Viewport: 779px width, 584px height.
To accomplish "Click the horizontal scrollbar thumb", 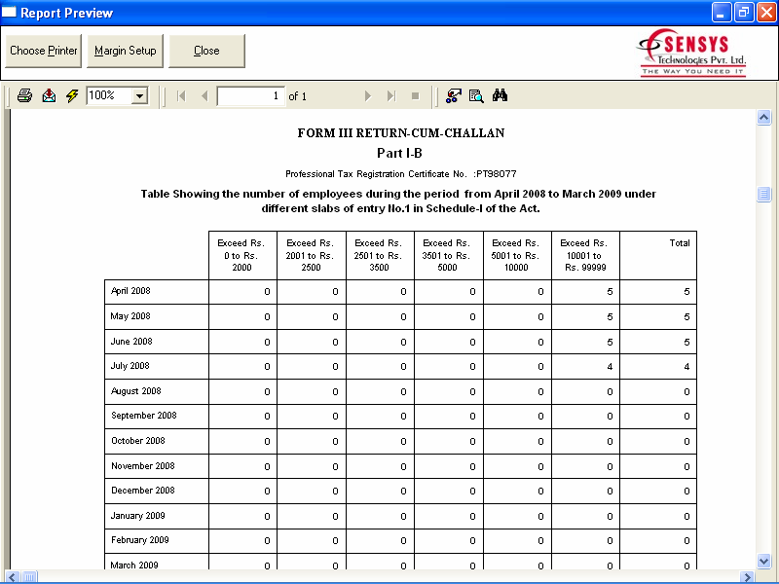I will tap(29, 576).
